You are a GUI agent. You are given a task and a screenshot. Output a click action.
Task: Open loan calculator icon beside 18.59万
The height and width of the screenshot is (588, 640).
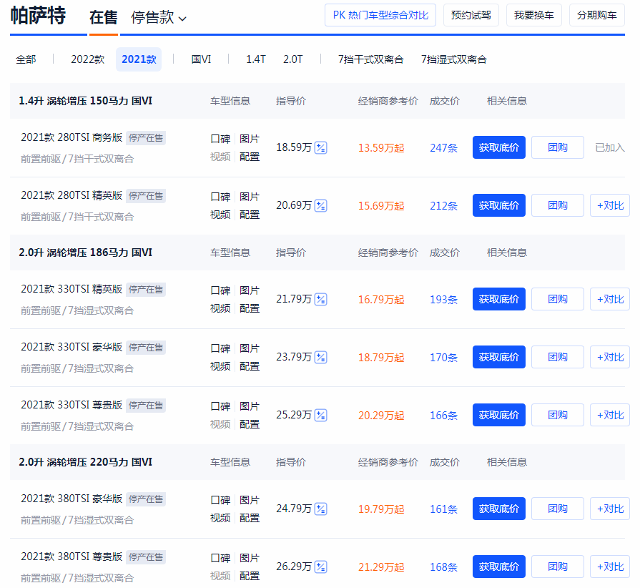tap(321, 147)
